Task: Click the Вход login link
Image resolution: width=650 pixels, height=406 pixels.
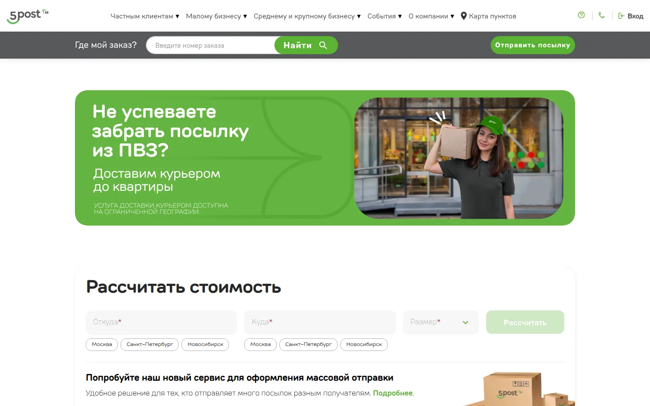Action: pyautogui.click(x=631, y=16)
